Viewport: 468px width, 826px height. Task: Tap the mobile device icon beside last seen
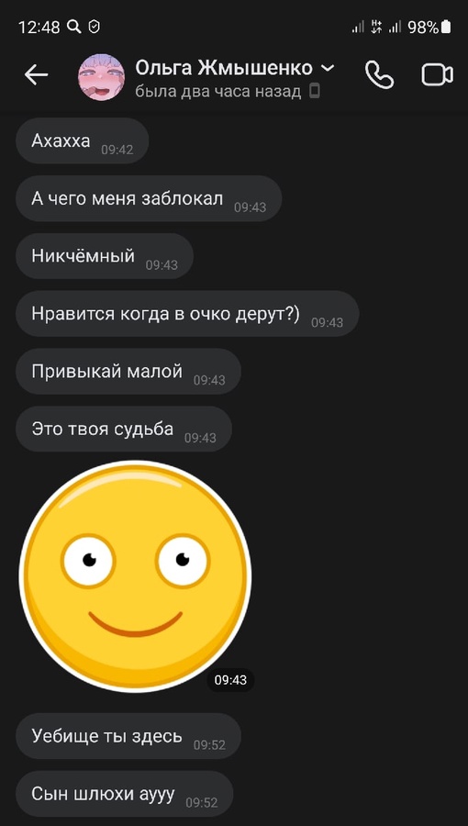pos(314,92)
